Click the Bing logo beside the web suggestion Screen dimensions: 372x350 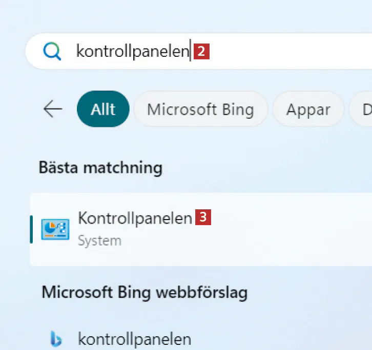click(55, 339)
